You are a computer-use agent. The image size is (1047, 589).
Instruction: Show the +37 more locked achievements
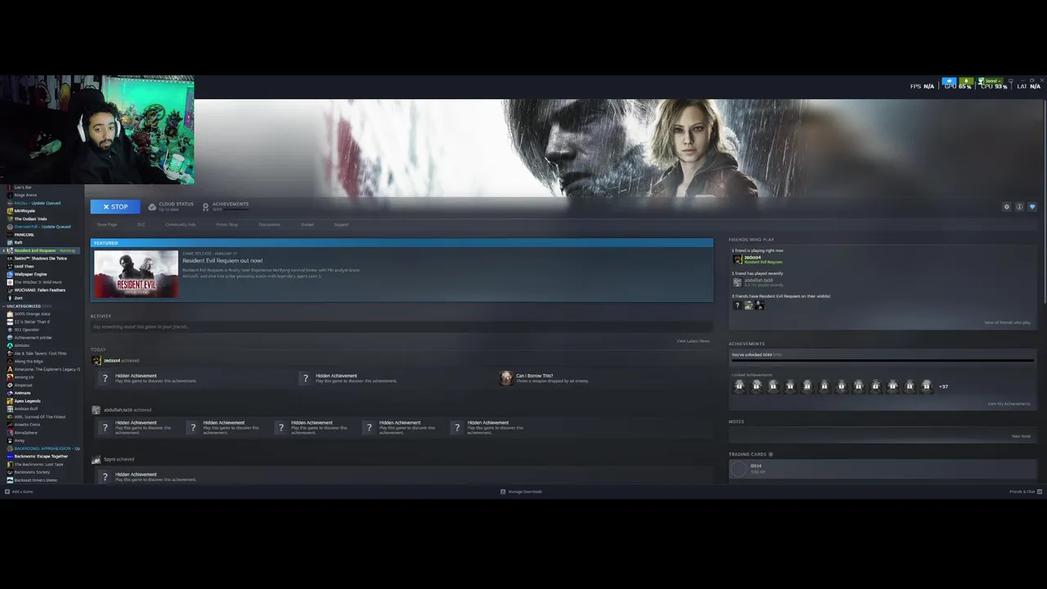(x=943, y=387)
